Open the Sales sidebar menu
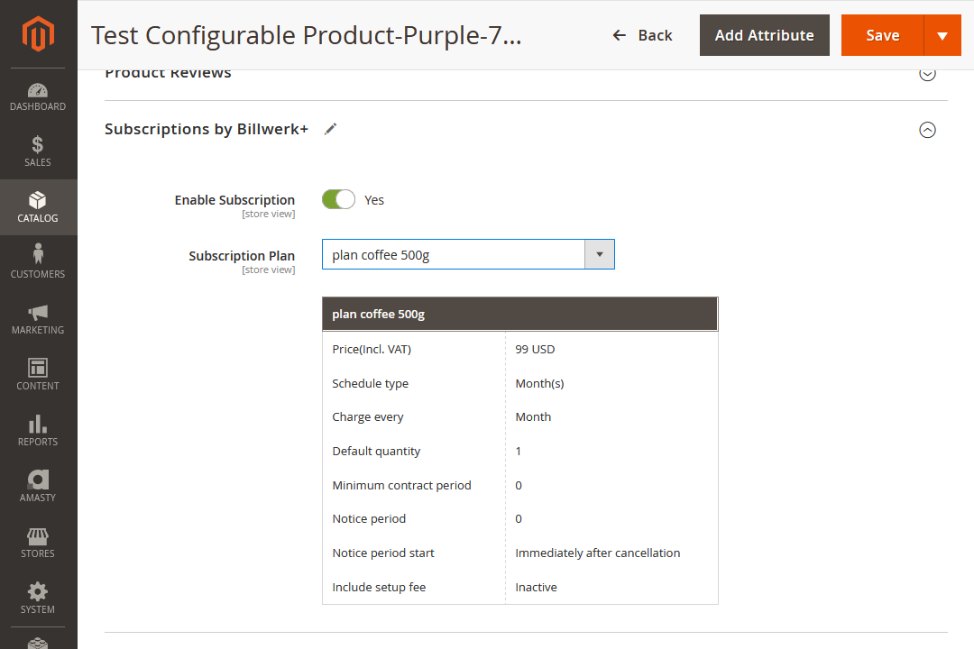The image size is (974, 649). [x=38, y=151]
